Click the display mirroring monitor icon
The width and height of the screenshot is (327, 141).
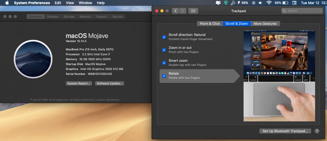[x=218, y=3]
